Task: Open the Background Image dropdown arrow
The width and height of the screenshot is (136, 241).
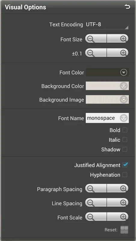Action: tap(124, 99)
